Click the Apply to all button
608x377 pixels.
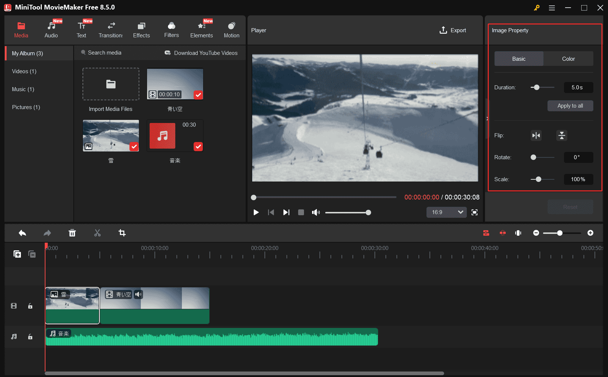tap(570, 106)
